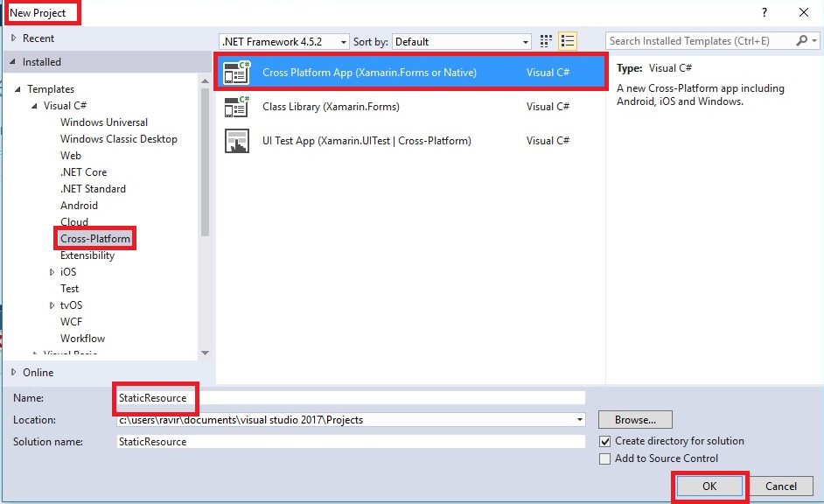Enable Add to Source Control checkbox
Image resolution: width=824 pixels, height=504 pixels.
point(604,458)
